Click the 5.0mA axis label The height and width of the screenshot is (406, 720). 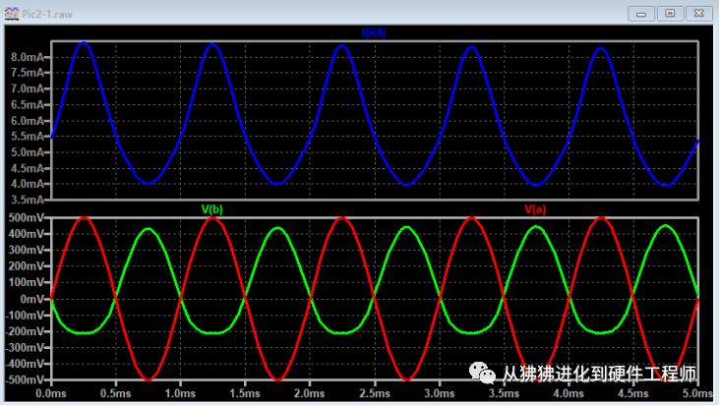(28, 152)
